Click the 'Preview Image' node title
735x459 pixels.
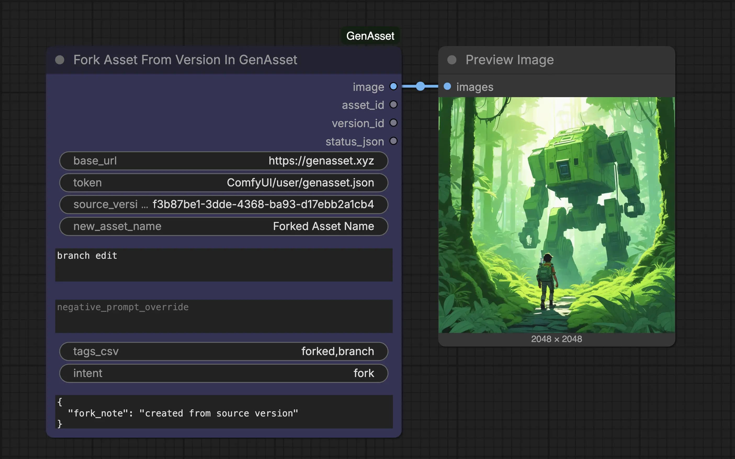click(510, 60)
